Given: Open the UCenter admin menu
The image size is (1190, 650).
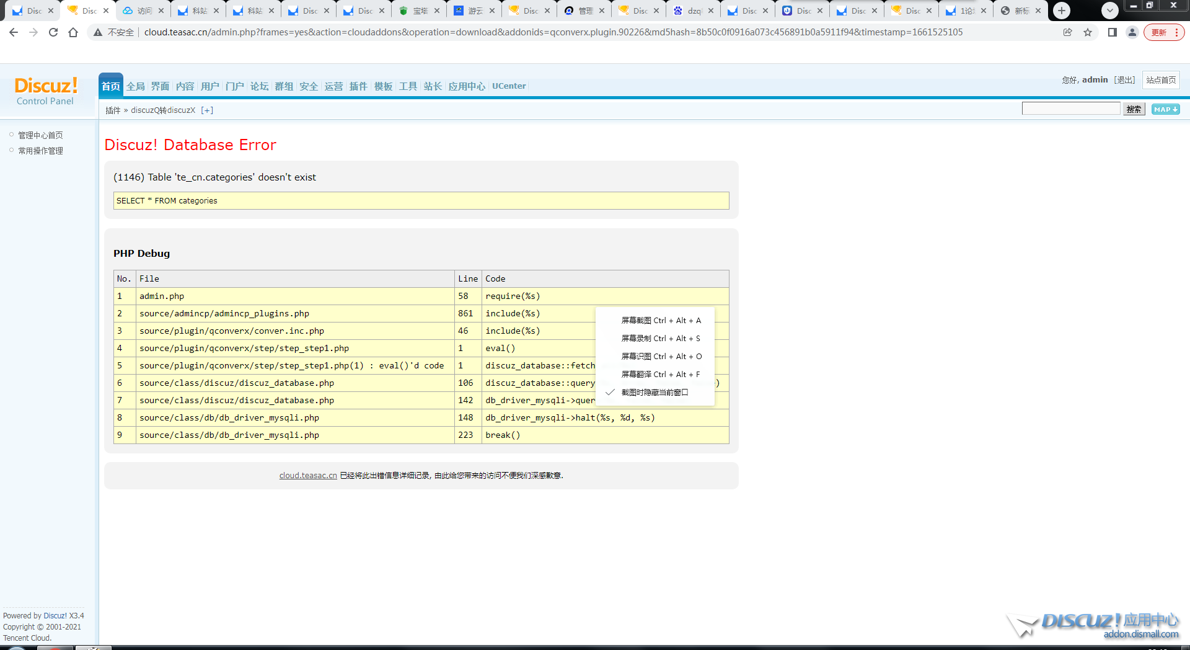Looking at the screenshot, I should pyautogui.click(x=509, y=86).
